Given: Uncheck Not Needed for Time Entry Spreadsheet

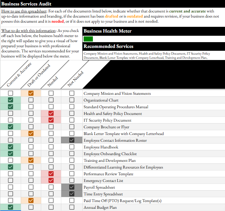Looking at the screenshot, I should pos(72,194).
